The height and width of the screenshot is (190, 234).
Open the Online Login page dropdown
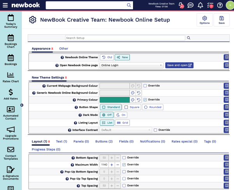(131, 65)
